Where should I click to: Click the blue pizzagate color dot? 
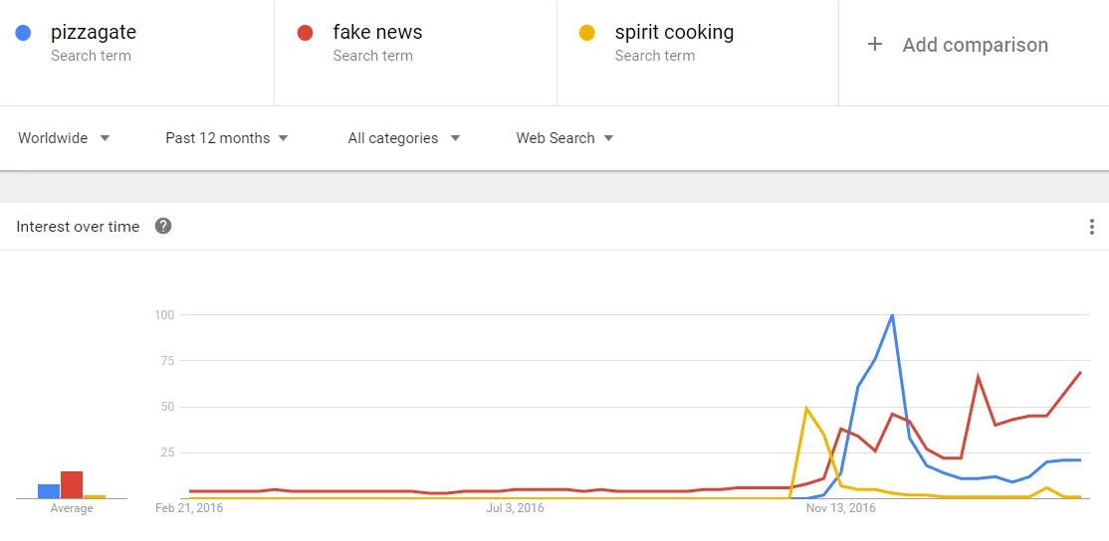coord(23,33)
